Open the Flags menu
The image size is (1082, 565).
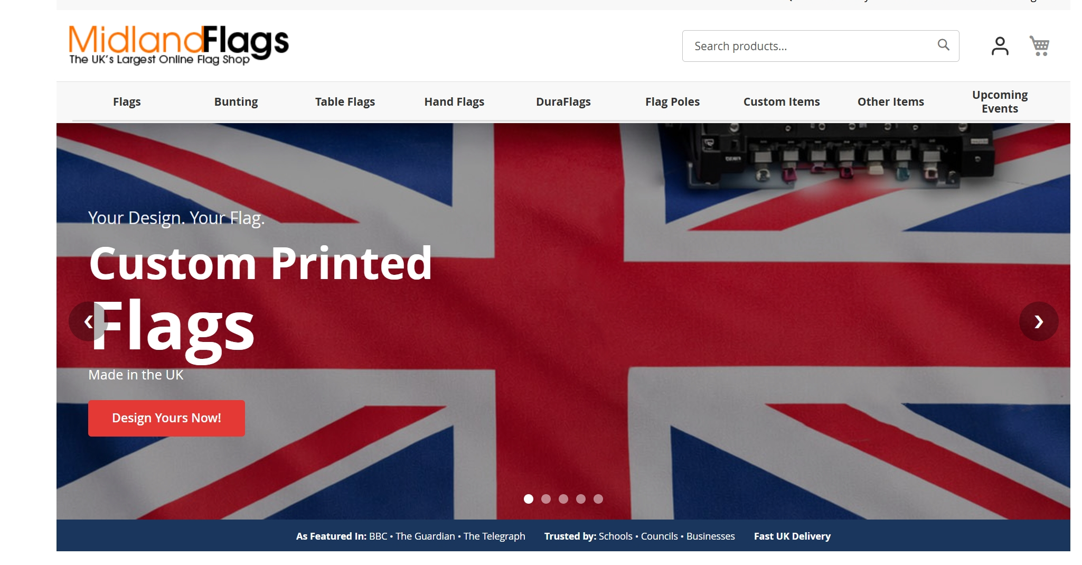coord(127,101)
